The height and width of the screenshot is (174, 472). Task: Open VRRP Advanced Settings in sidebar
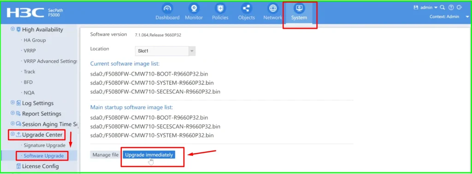(51, 61)
